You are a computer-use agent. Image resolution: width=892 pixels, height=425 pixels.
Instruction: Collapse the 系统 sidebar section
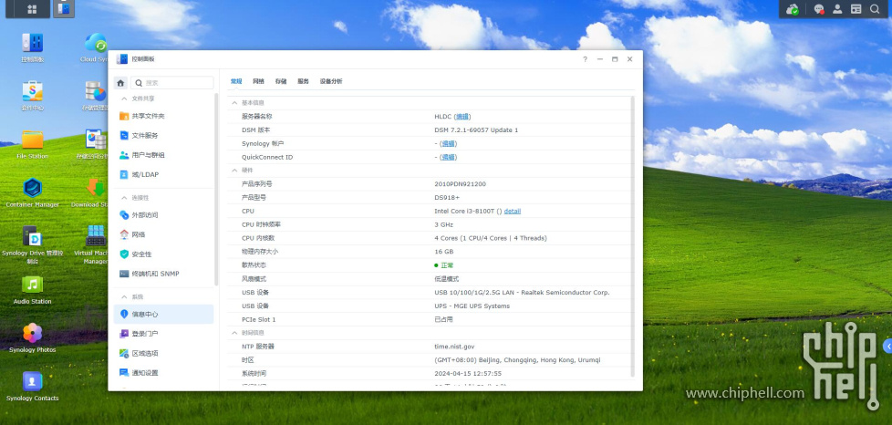124,297
